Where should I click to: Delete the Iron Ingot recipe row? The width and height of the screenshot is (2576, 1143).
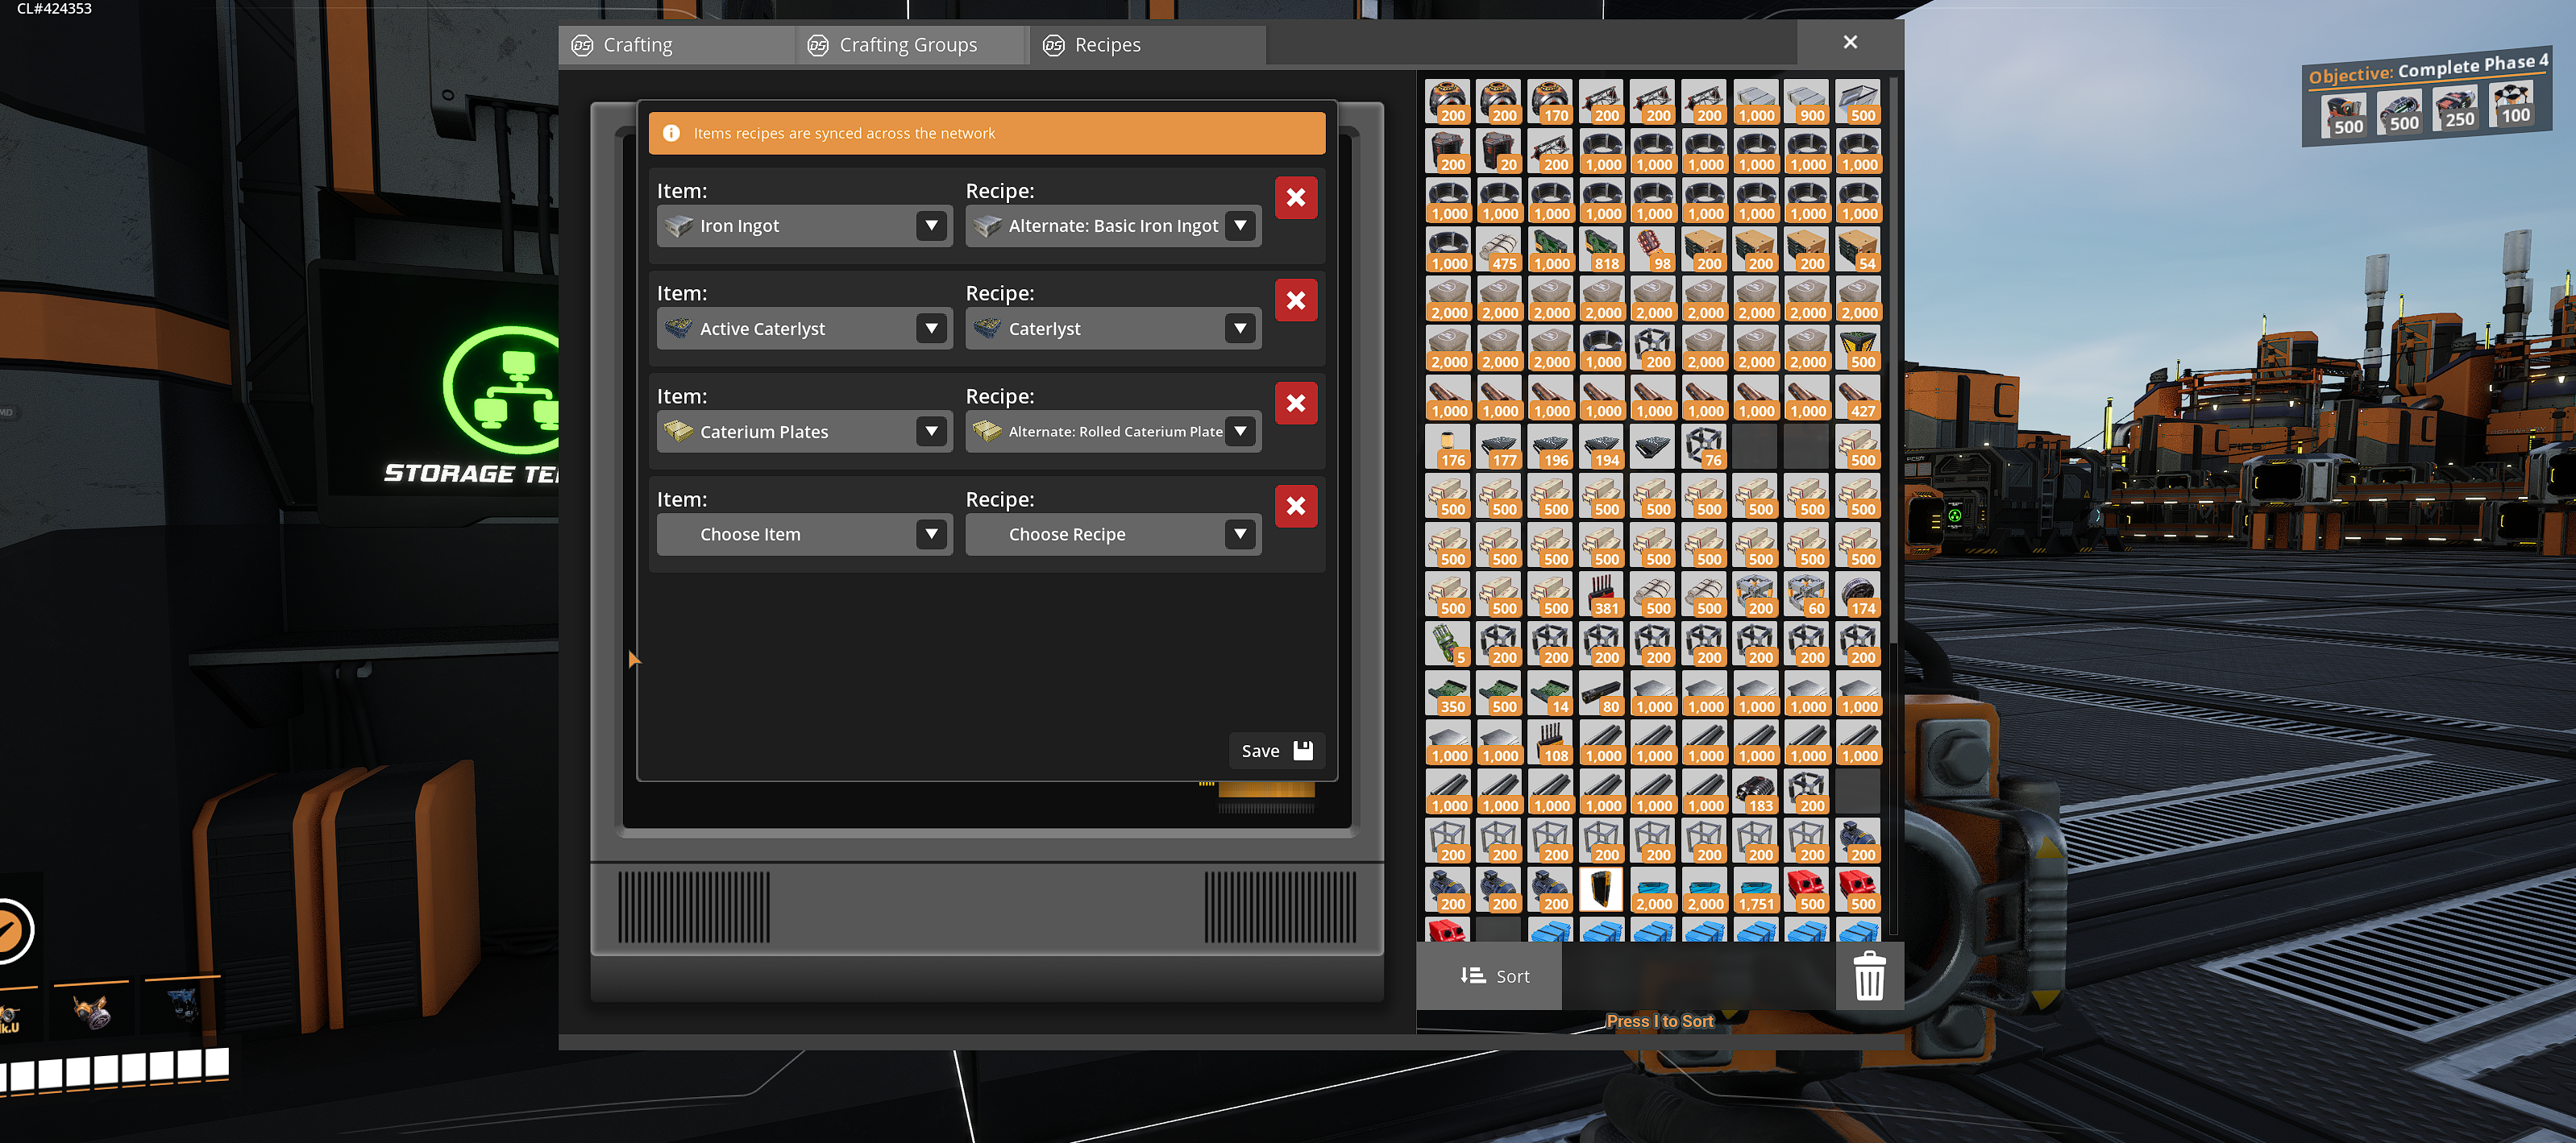tap(1296, 198)
